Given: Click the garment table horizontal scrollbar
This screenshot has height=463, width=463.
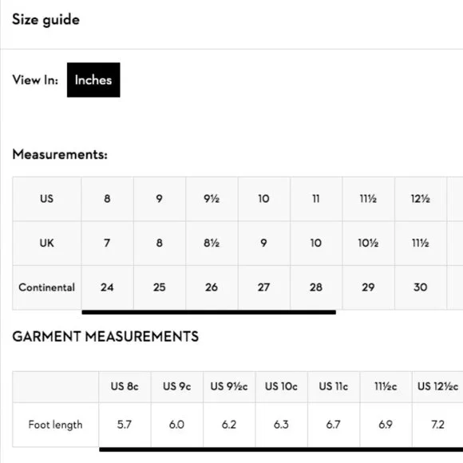Looking at the screenshot, I should (281, 449).
